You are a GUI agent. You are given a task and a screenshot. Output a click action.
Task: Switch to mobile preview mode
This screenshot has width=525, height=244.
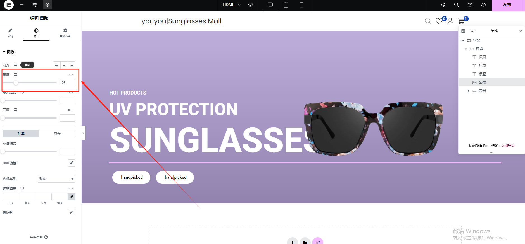tap(301, 5)
